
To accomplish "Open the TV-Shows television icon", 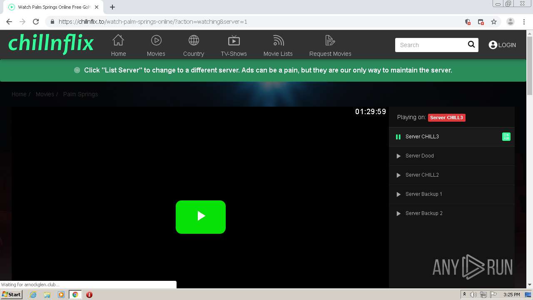I will point(234,40).
